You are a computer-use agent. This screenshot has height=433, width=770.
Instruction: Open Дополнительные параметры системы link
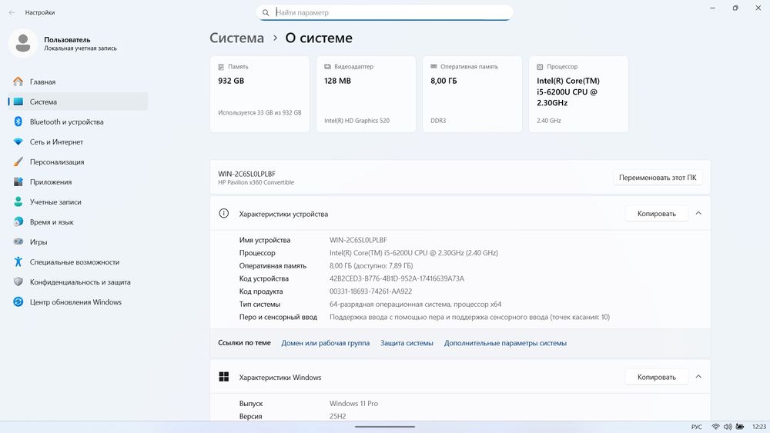click(505, 343)
